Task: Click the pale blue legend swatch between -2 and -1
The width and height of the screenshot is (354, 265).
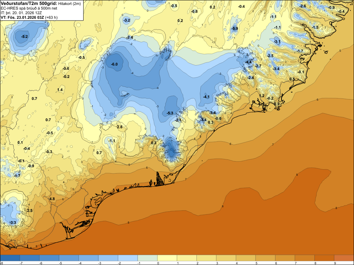Action: [x=128, y=258]
